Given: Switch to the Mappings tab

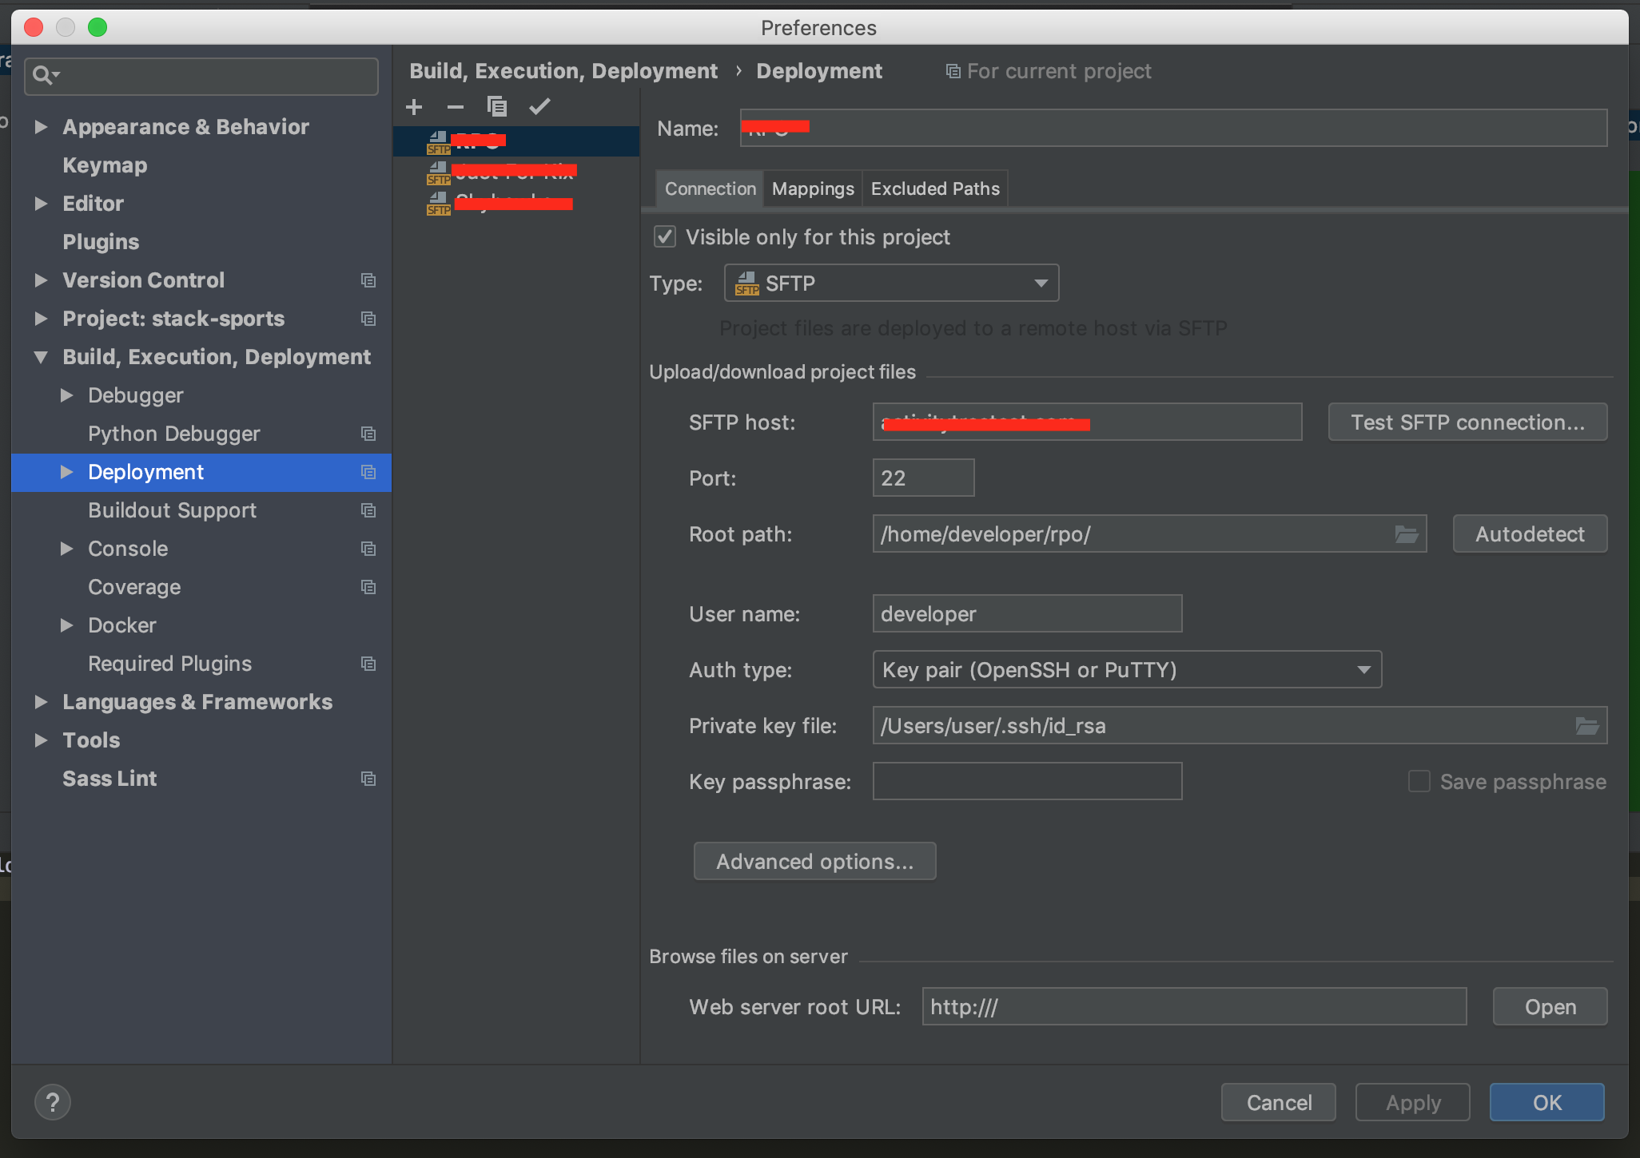Looking at the screenshot, I should tap(813, 189).
